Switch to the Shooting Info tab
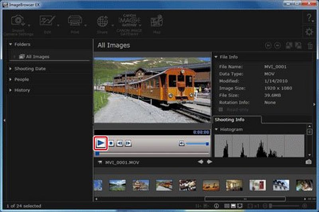This screenshot has height=212, width=319. [x=229, y=120]
